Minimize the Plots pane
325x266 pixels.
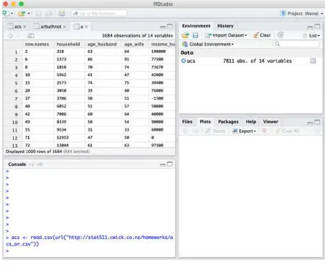[310, 123]
